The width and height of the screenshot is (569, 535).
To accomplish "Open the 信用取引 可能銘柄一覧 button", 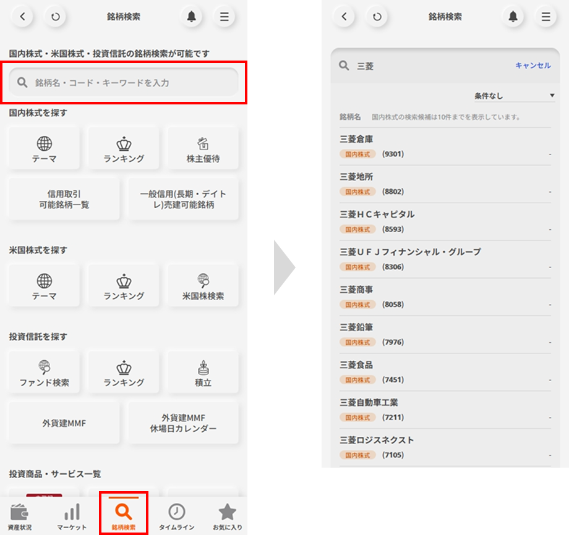I will tap(64, 199).
